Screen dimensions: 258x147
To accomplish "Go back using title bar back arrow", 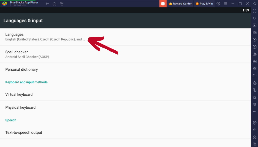I will pyautogui.click(x=47, y=4).
